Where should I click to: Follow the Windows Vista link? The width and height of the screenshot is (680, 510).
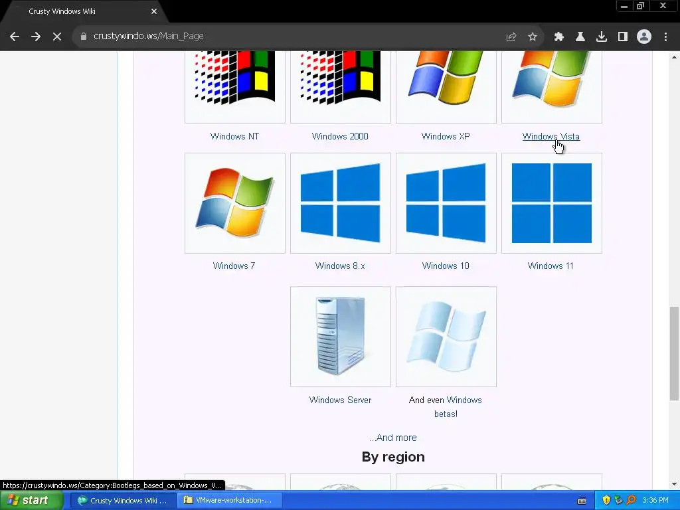coord(551,136)
